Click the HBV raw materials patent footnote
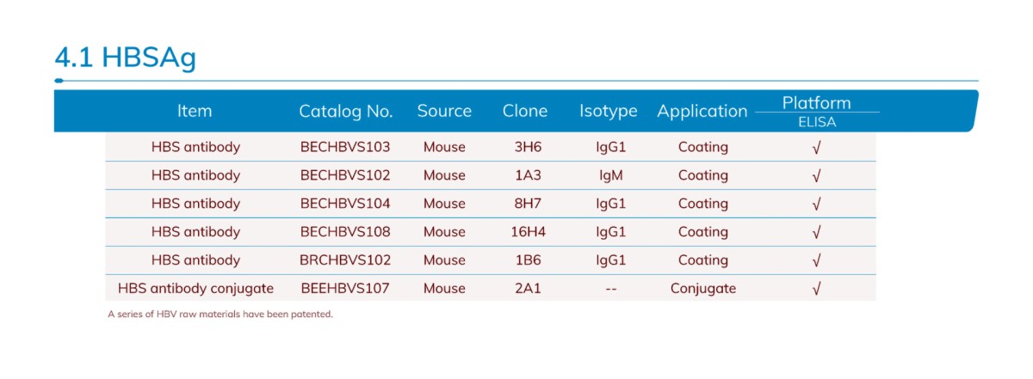This screenshot has height=379, width=1033. (220, 315)
